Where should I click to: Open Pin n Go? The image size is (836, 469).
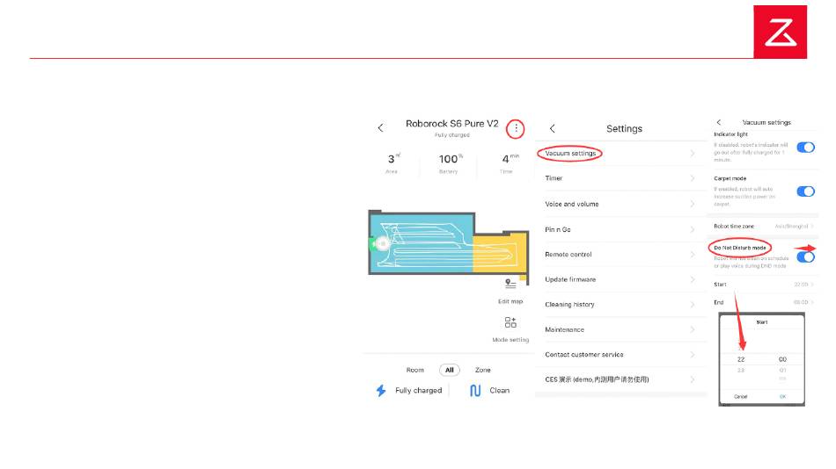(620, 229)
